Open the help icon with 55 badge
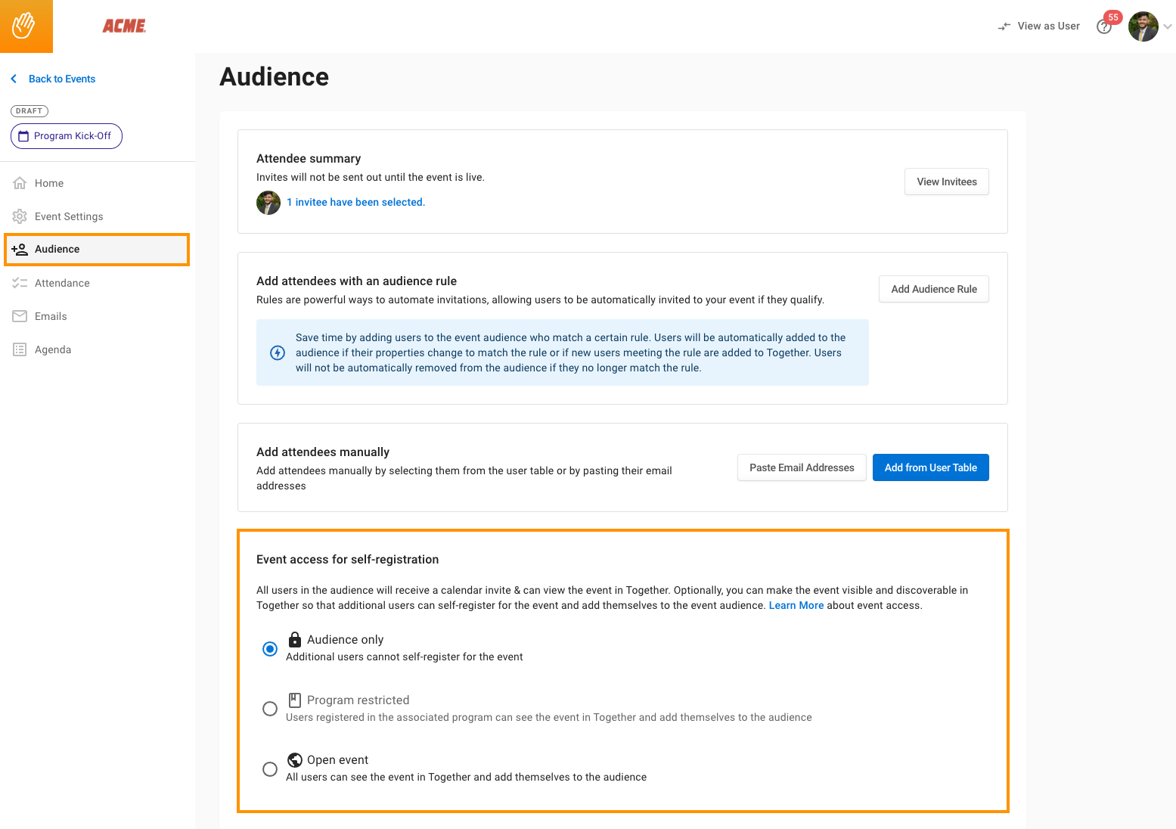Viewport: 1176px width, 829px height. 1104,27
